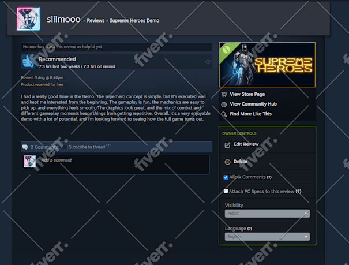Open Subscribe to thread help tooltip

[108, 145]
